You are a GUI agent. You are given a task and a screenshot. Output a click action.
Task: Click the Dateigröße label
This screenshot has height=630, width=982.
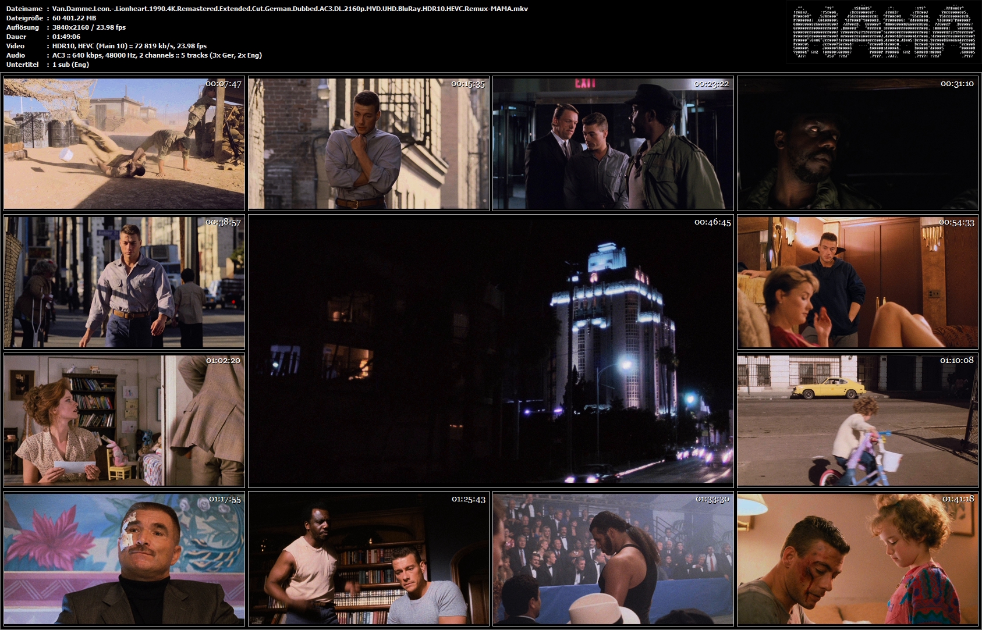[x=24, y=18]
